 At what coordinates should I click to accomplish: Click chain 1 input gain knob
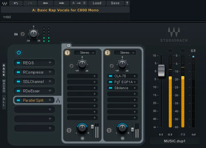pyautogui.click(x=82, y=64)
